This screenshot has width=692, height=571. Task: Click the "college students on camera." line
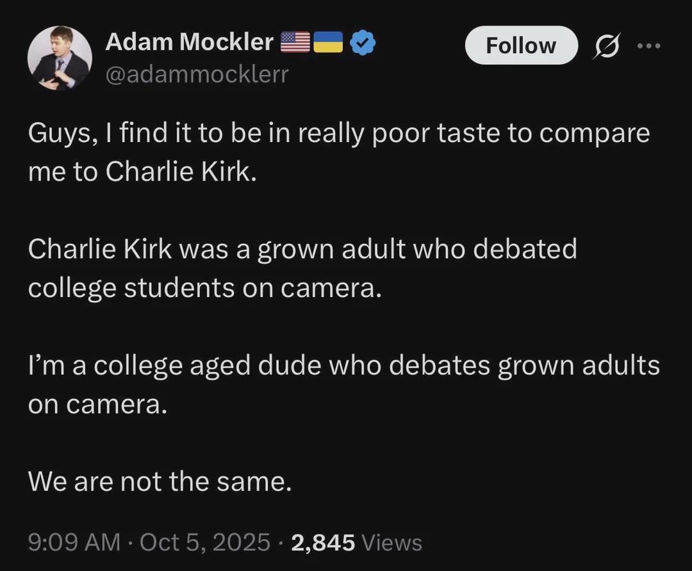[x=204, y=287]
